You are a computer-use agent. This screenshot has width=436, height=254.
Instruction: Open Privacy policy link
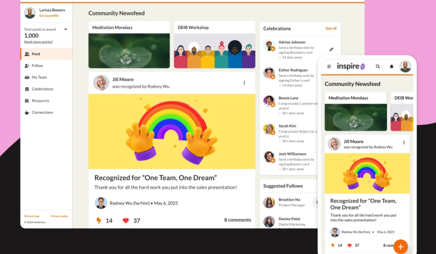(59, 216)
